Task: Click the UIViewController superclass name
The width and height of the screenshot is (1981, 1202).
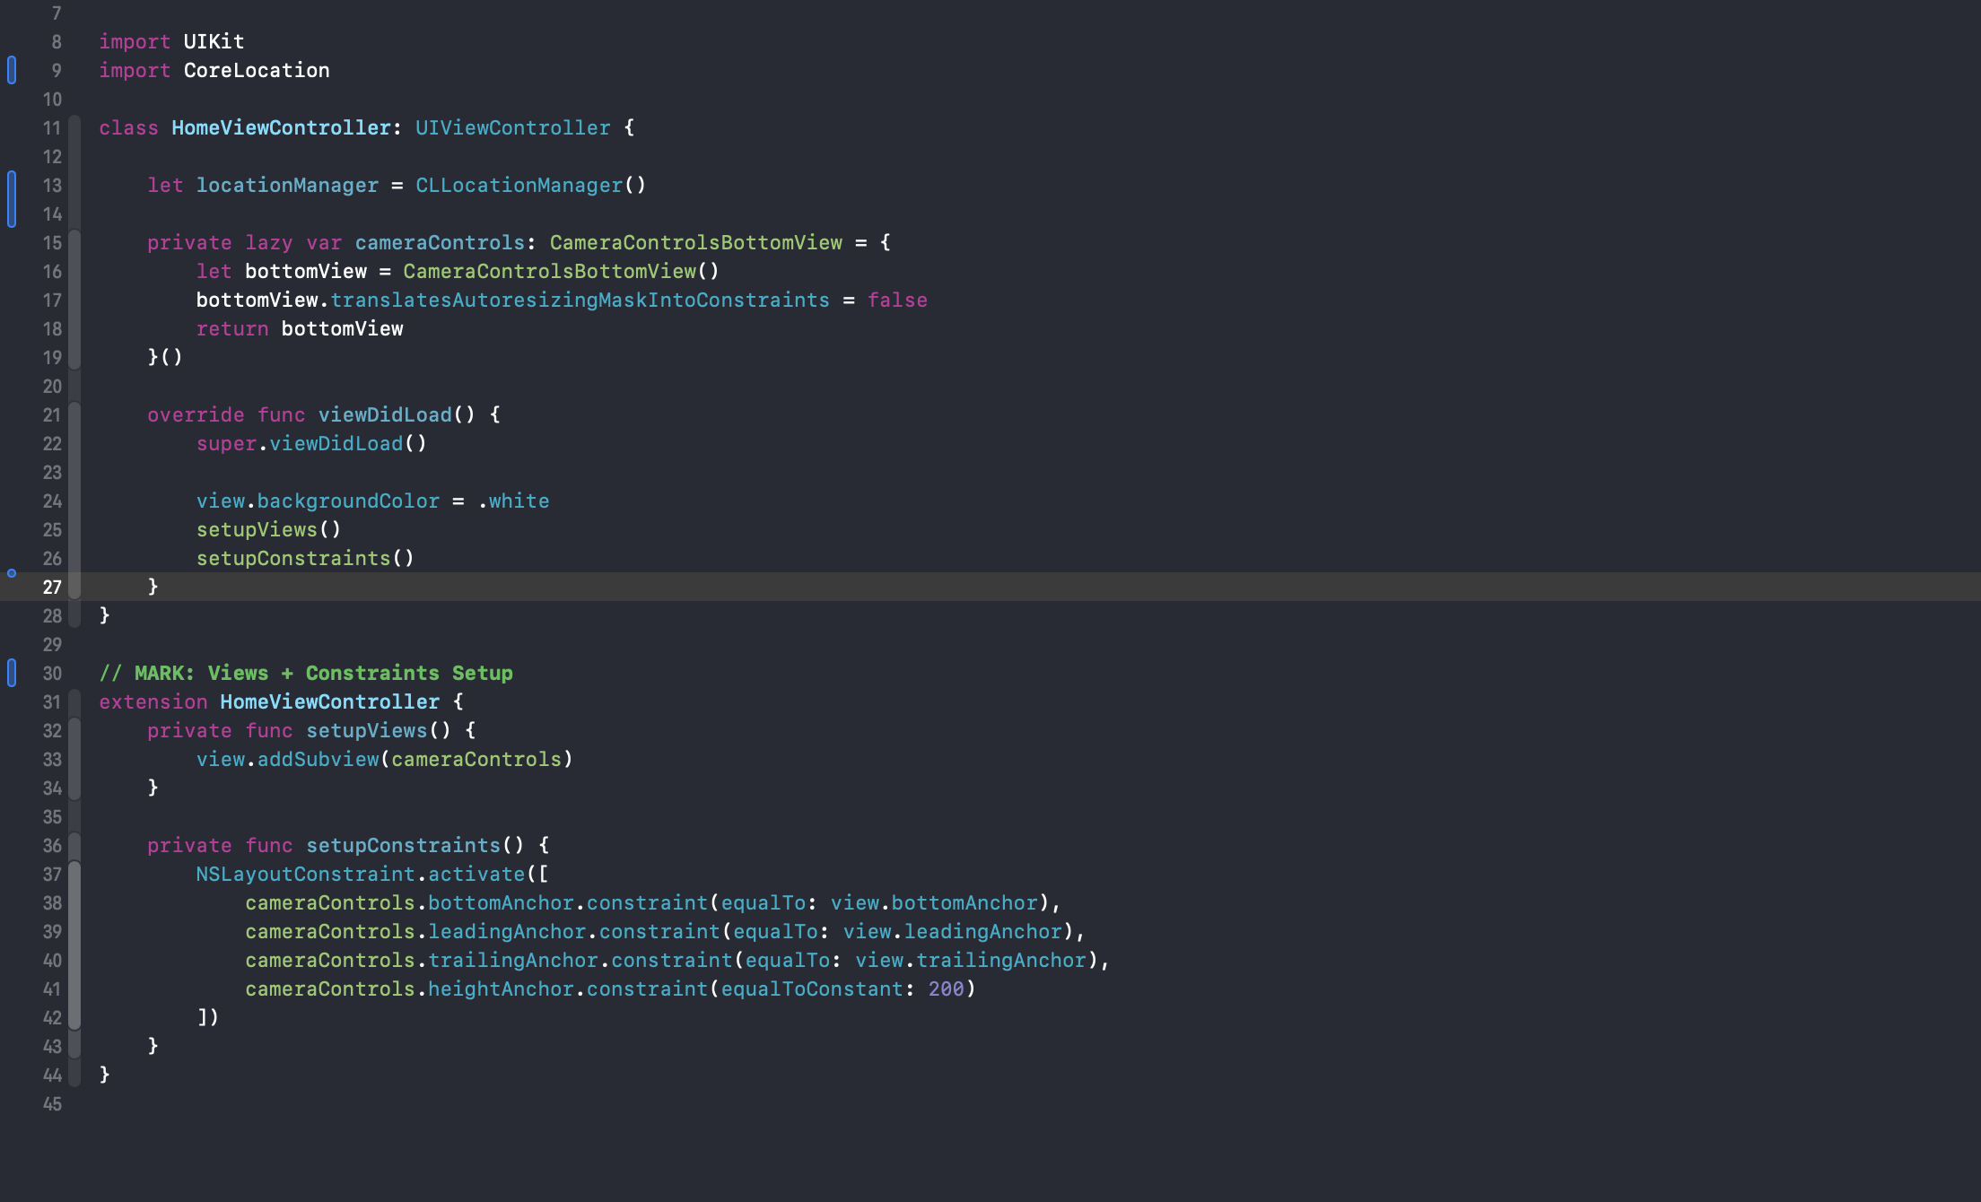Action: point(512,127)
